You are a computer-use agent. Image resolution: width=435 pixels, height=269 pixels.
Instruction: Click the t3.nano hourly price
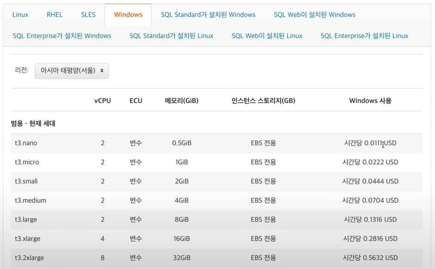pyautogui.click(x=370, y=143)
